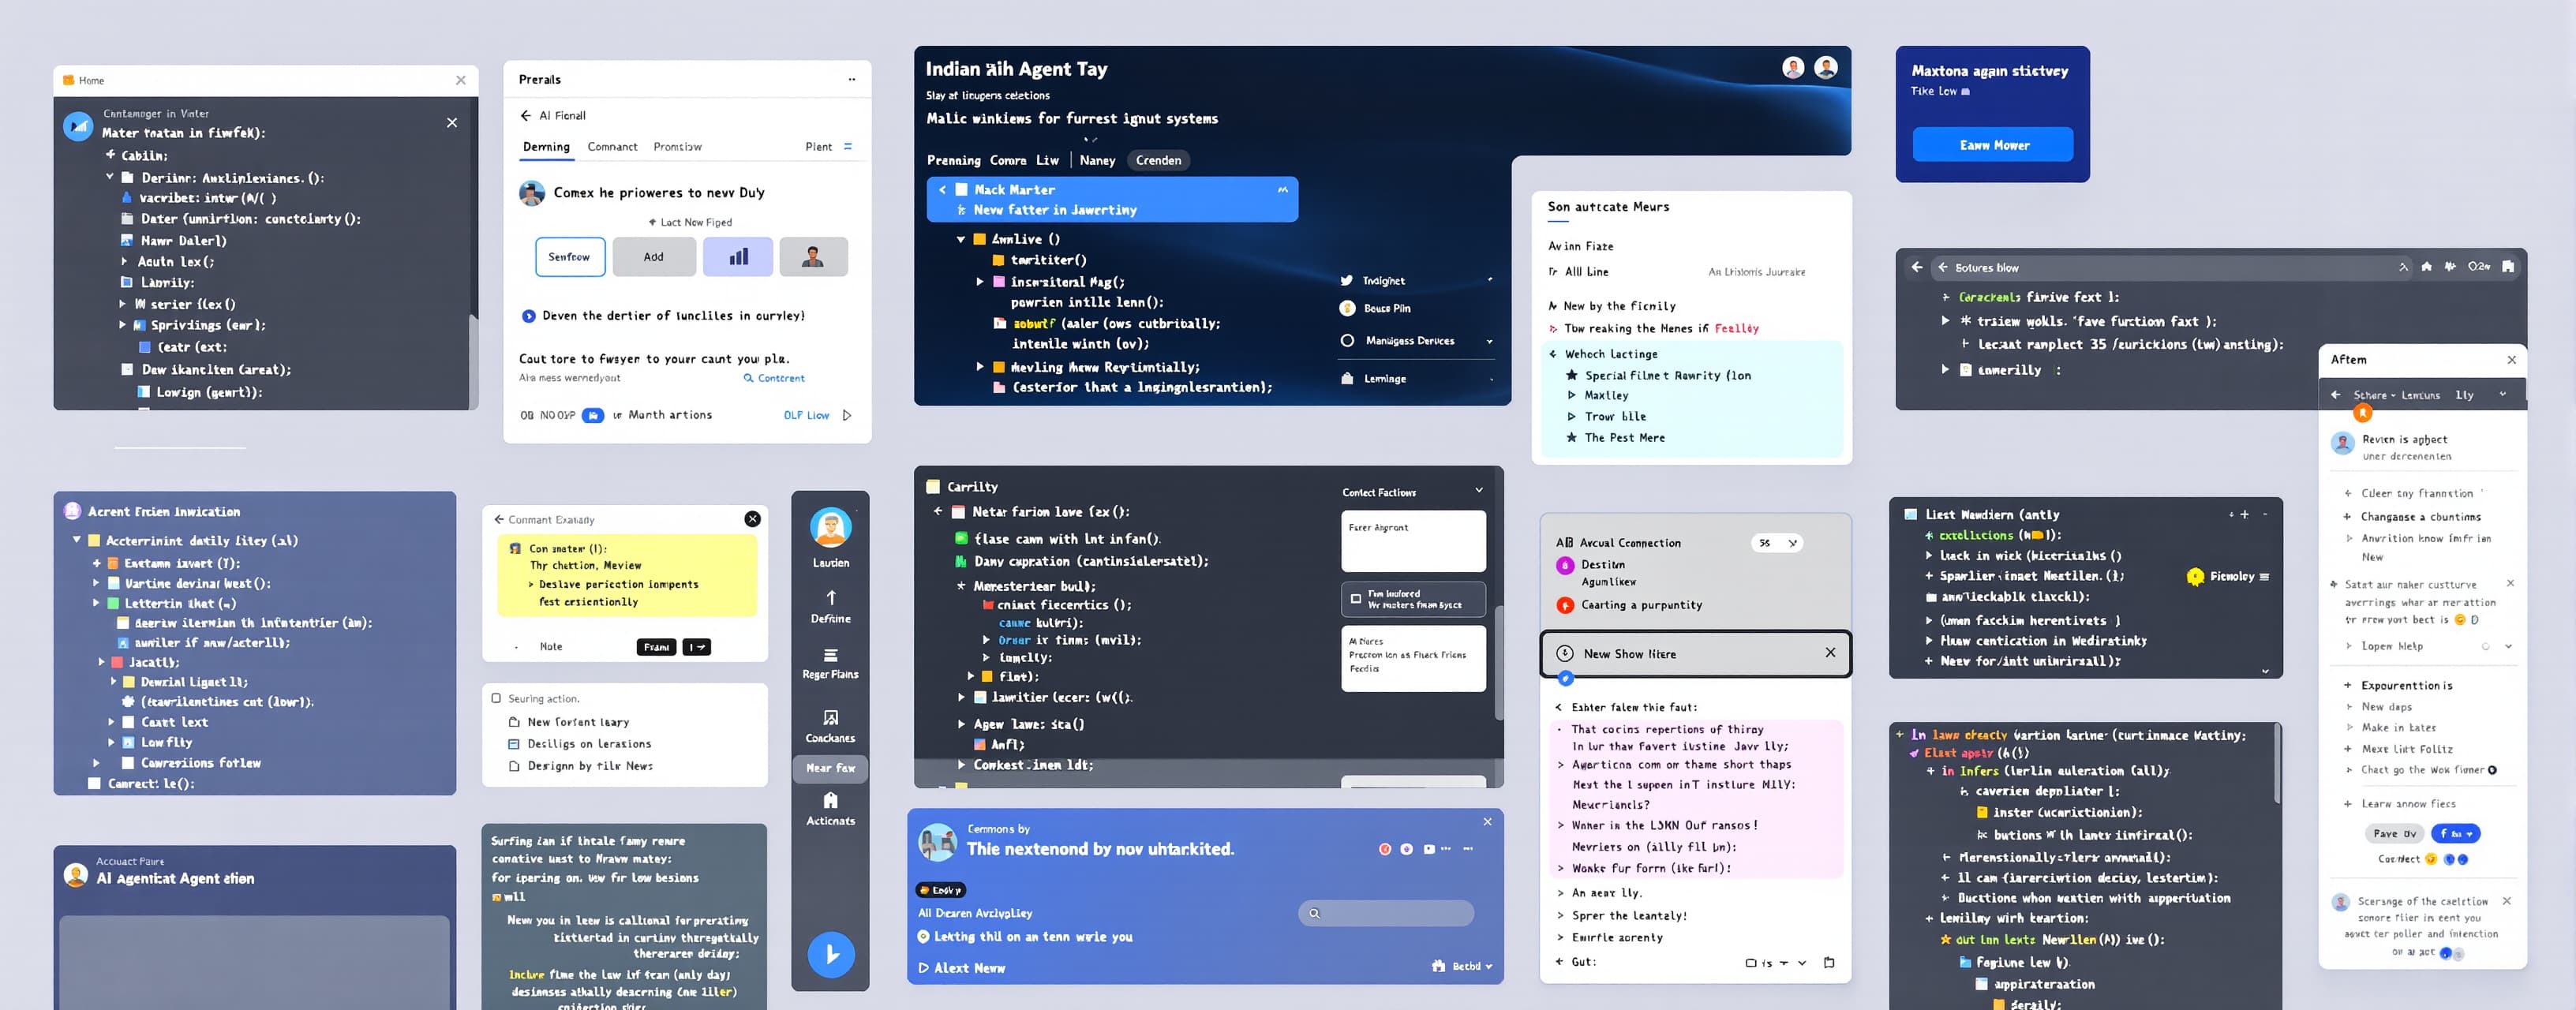The height and width of the screenshot is (1010, 2576).
Task: Dismiss the New Show litere row
Action: (1830, 652)
